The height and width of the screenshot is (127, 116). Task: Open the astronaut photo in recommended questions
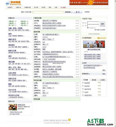click(94, 44)
